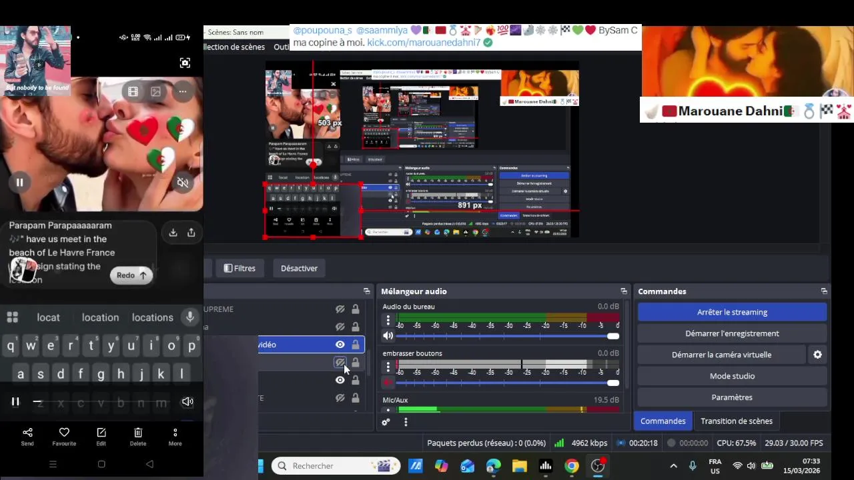Open the taskbar volume icon
854x480 pixels.
[751, 466]
